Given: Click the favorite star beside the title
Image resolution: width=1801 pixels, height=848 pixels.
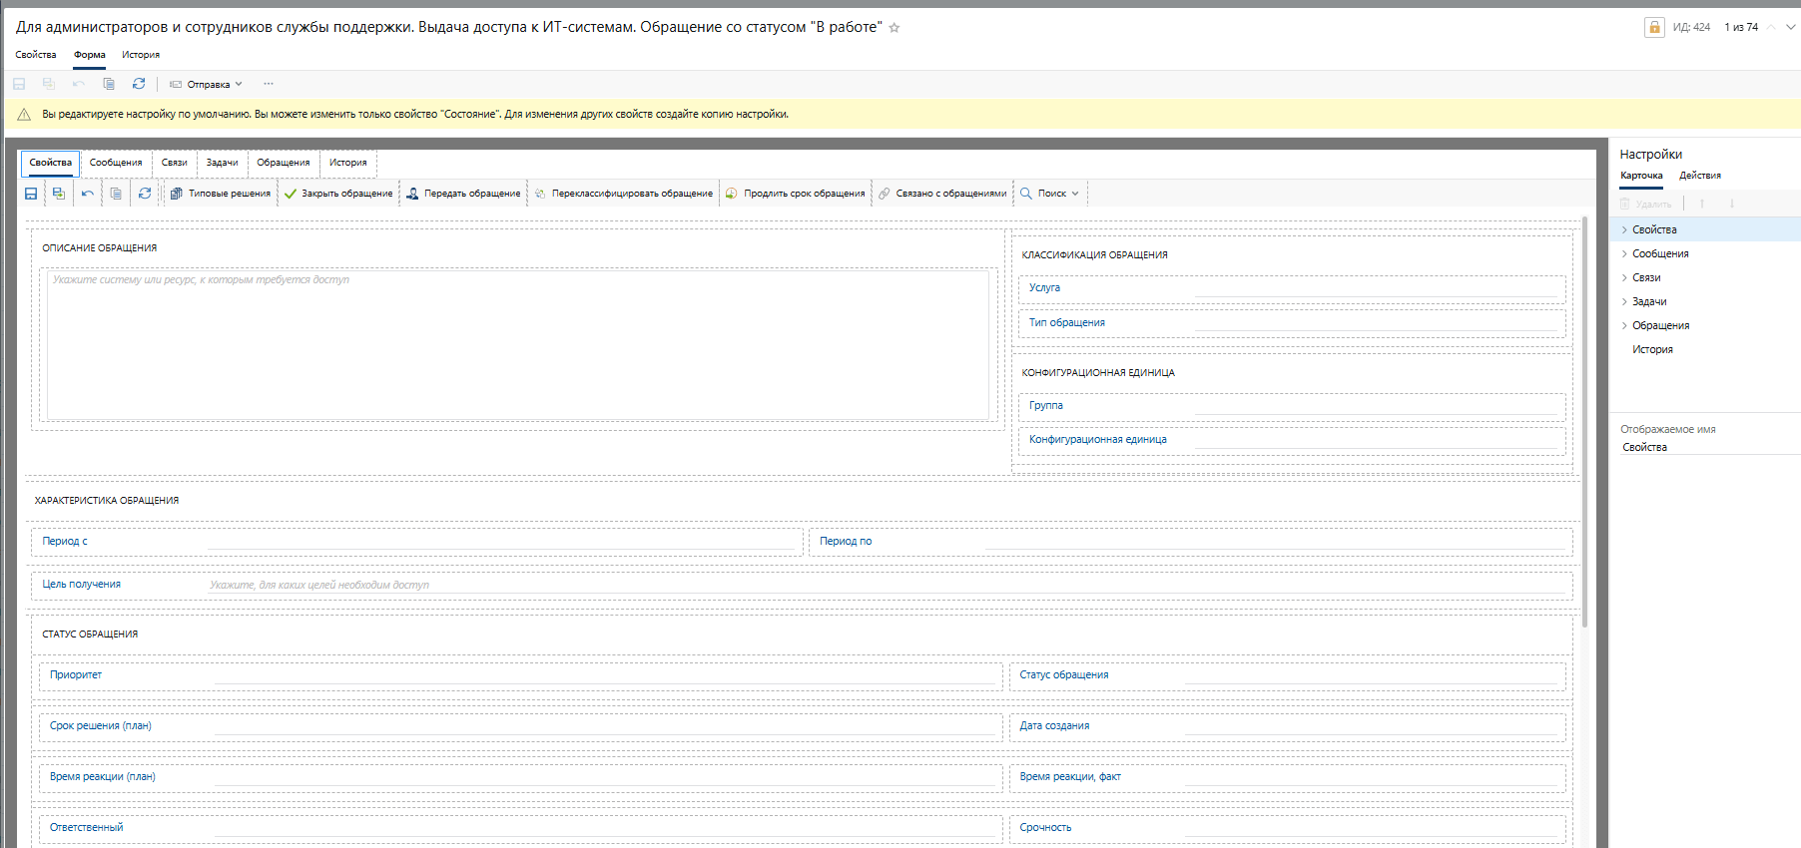Looking at the screenshot, I should 895,28.
